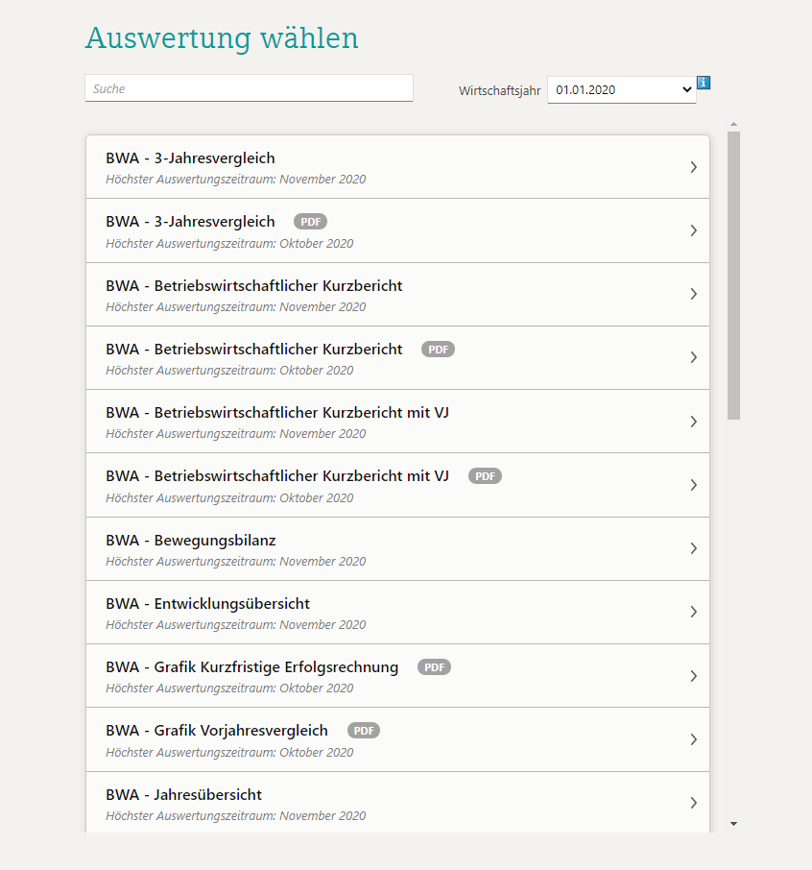This screenshot has height=870, width=812.
Task: Click the Suche search field
Action: click(249, 87)
